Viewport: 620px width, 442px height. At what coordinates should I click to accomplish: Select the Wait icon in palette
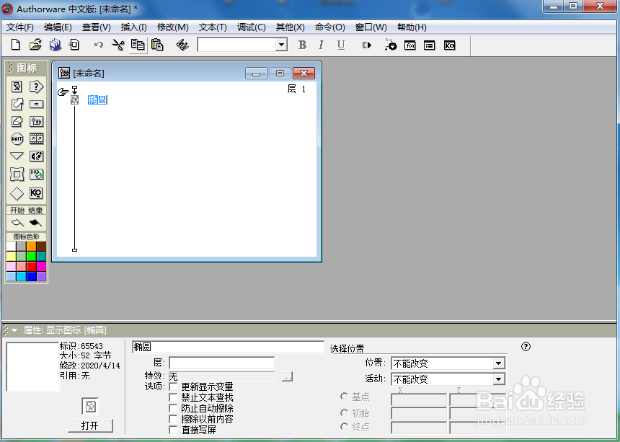[17, 138]
